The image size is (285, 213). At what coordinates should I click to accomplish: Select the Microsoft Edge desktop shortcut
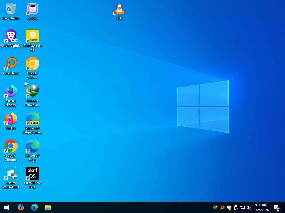click(x=32, y=151)
